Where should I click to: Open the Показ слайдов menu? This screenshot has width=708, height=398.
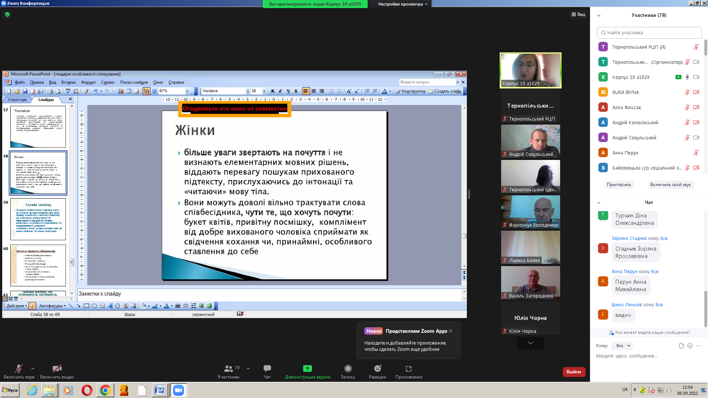[x=134, y=82]
